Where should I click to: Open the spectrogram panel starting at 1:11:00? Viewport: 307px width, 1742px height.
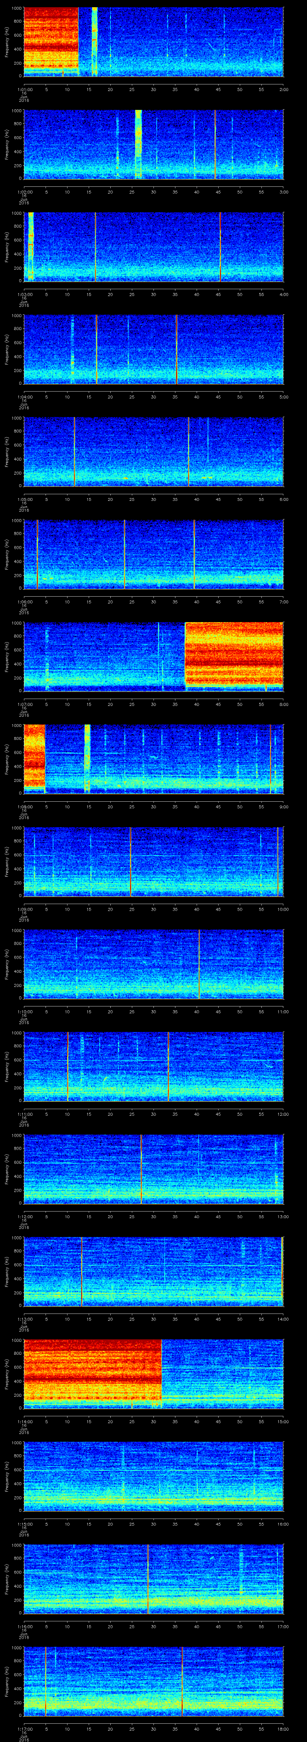(153, 1066)
